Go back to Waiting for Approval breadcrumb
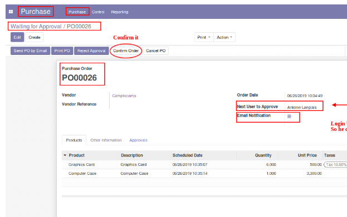Screen dimensions: 347x217 (36, 27)
